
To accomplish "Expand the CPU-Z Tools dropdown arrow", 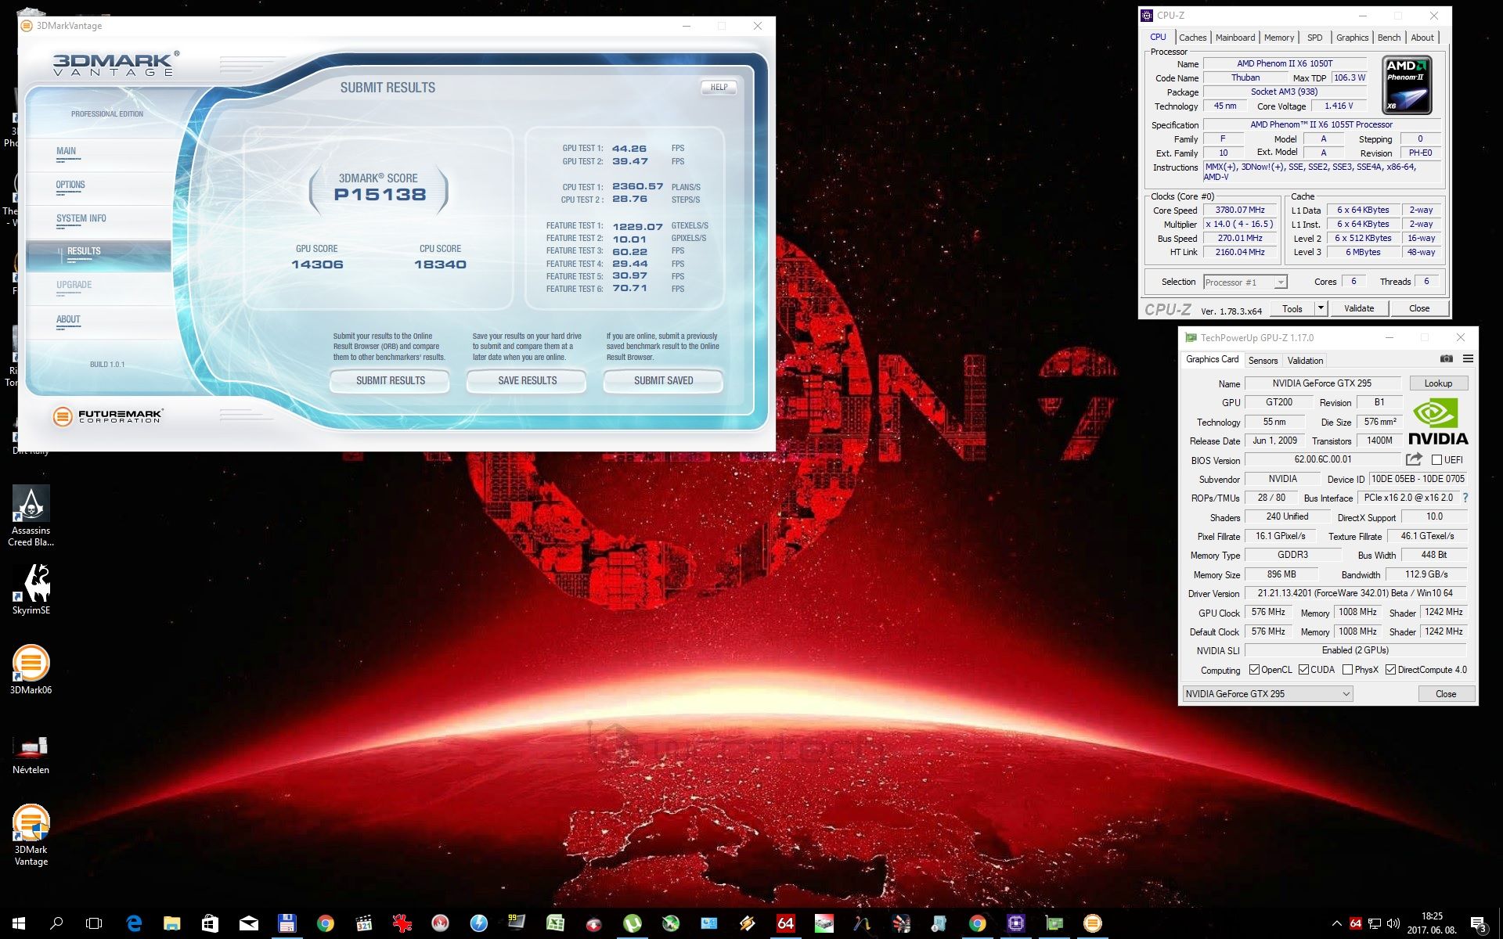I will [1321, 308].
